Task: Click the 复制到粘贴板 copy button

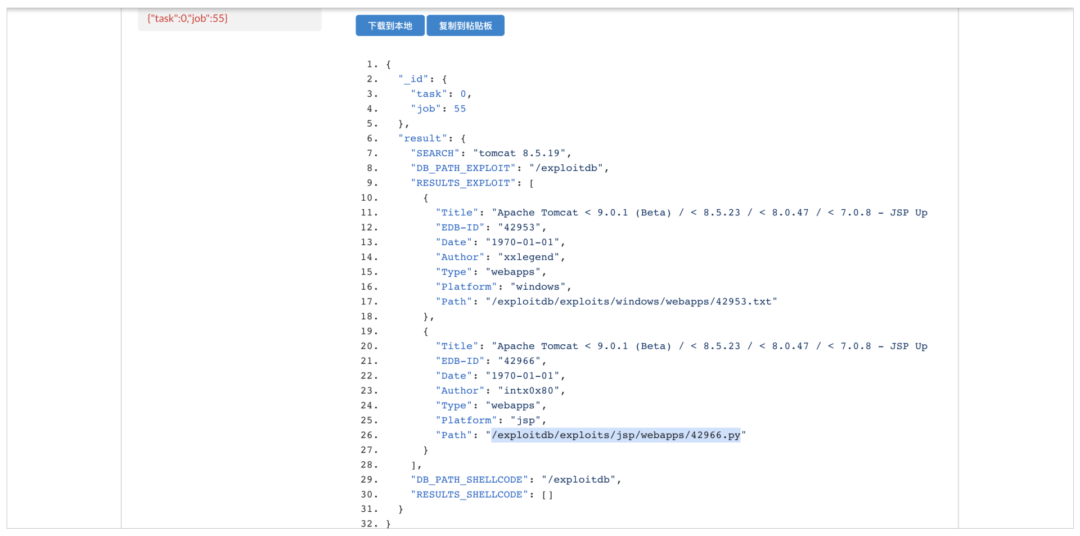Action: click(x=465, y=26)
